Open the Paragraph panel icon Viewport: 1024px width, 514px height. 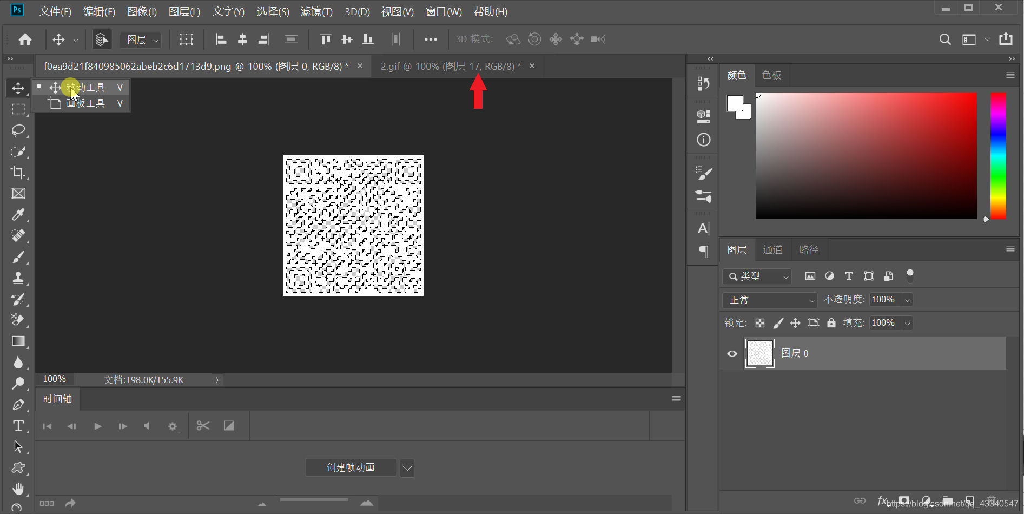click(x=703, y=251)
